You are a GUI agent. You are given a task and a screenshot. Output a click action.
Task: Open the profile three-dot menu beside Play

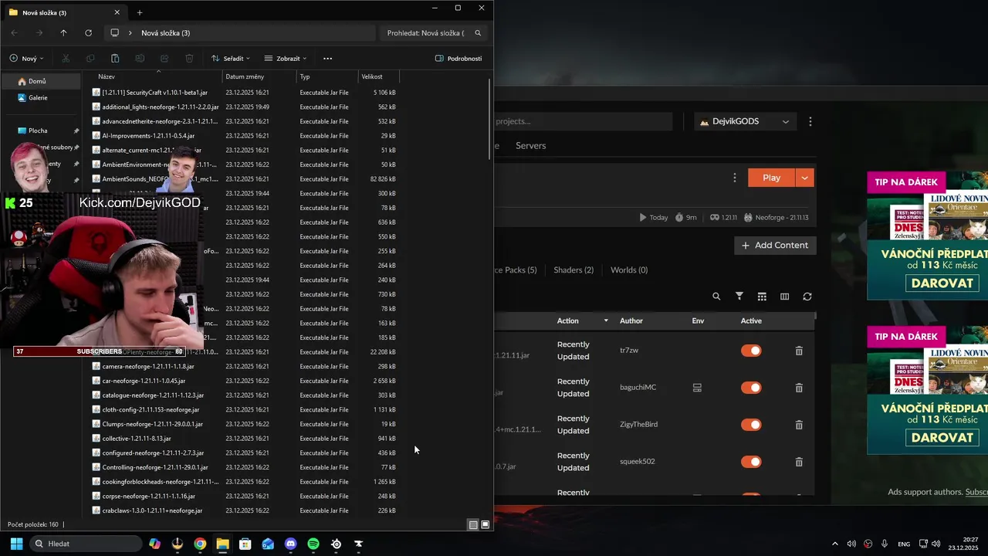tap(734, 178)
